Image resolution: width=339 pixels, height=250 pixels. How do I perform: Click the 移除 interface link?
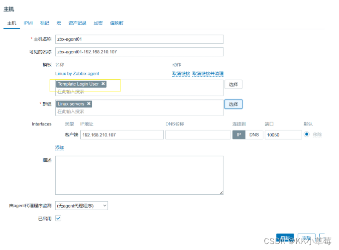coord(317,134)
